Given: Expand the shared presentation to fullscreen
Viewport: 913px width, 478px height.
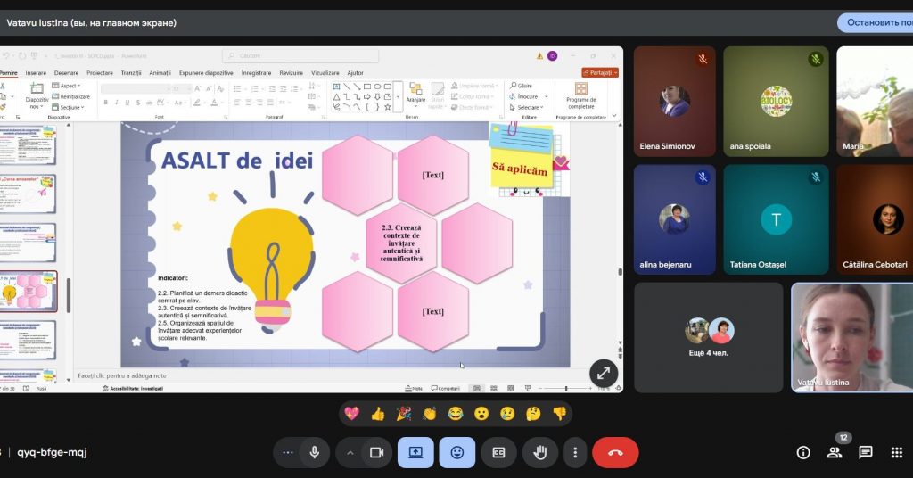Looking at the screenshot, I should [x=603, y=375].
